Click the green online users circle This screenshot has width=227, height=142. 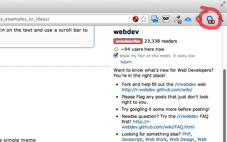coord(116,49)
